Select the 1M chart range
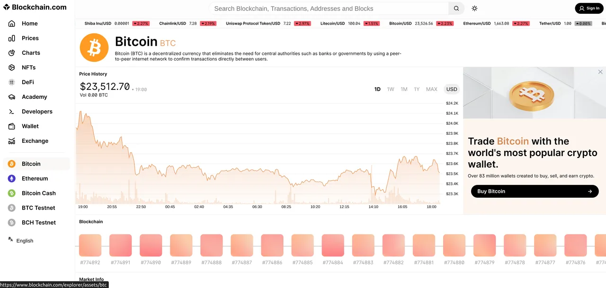The width and height of the screenshot is (606, 288). point(404,89)
